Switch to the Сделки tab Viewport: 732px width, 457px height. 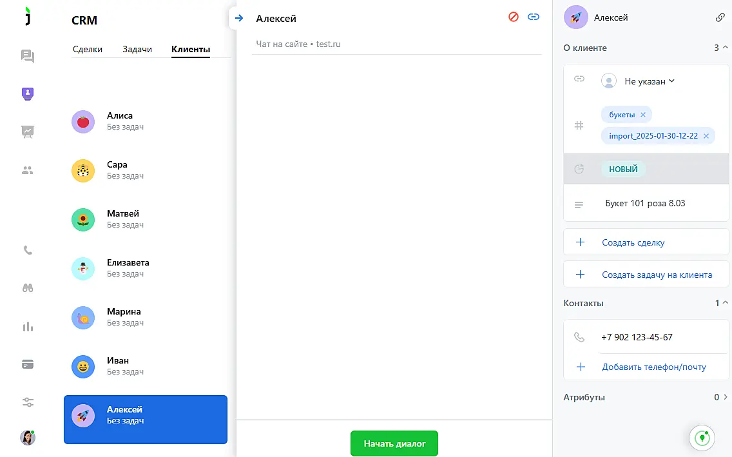click(87, 49)
